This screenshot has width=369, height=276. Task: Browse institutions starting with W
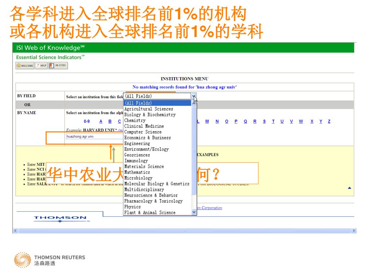coord(301,121)
